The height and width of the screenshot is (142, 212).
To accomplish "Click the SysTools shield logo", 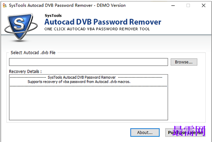I will (21, 27).
